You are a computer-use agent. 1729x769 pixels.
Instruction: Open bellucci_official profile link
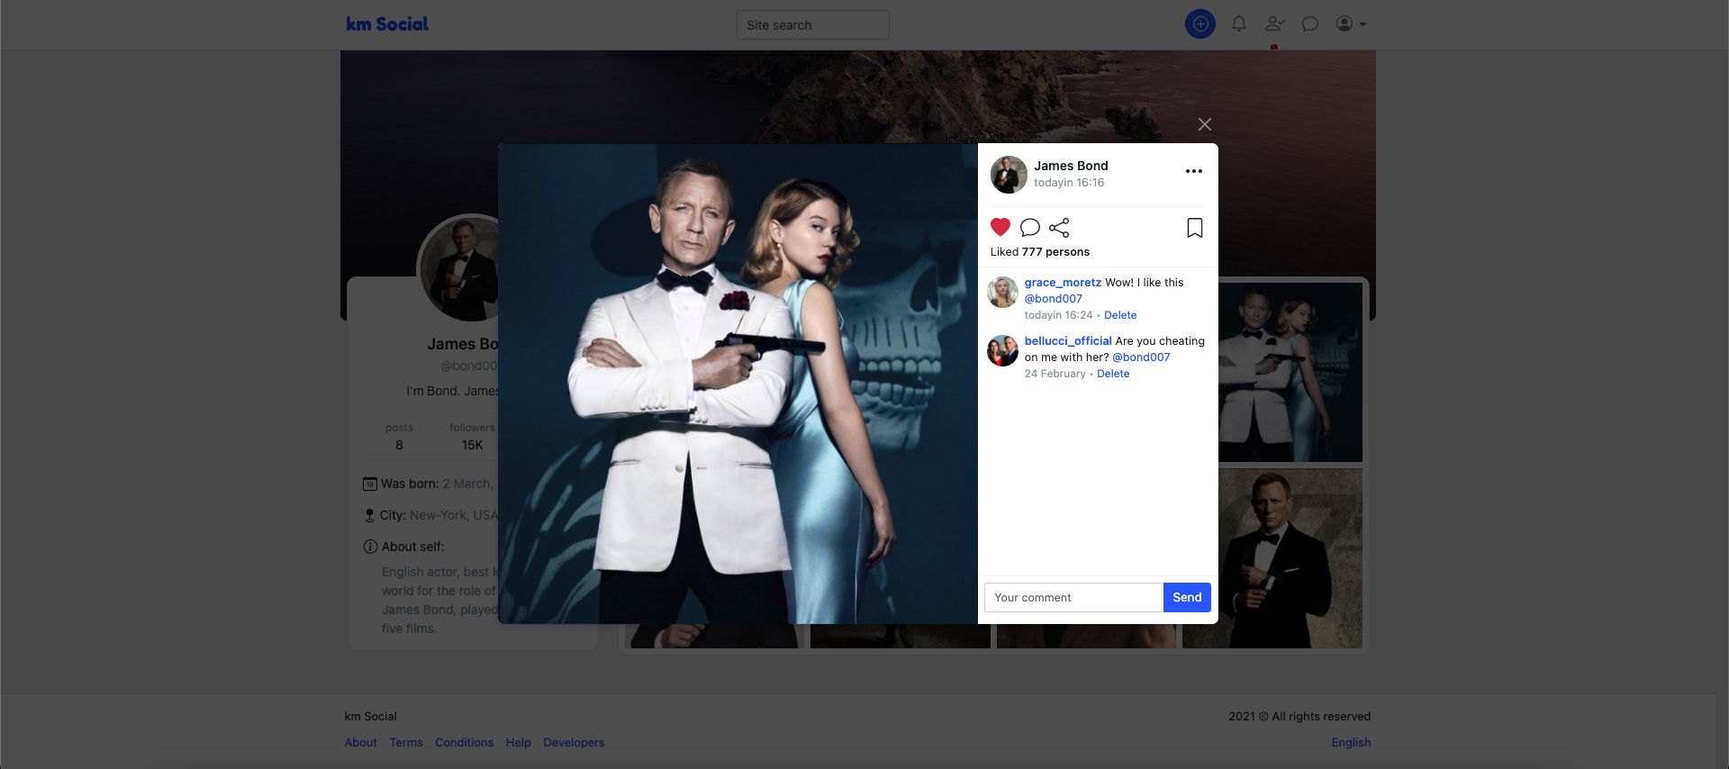pos(1068,341)
